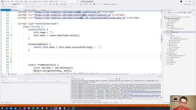196x110 pixels.
Task: Click the Solution Explorer search magnifier icon
Action: tap(193, 15)
